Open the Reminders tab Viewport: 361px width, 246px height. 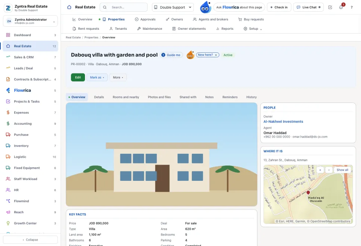(x=230, y=97)
